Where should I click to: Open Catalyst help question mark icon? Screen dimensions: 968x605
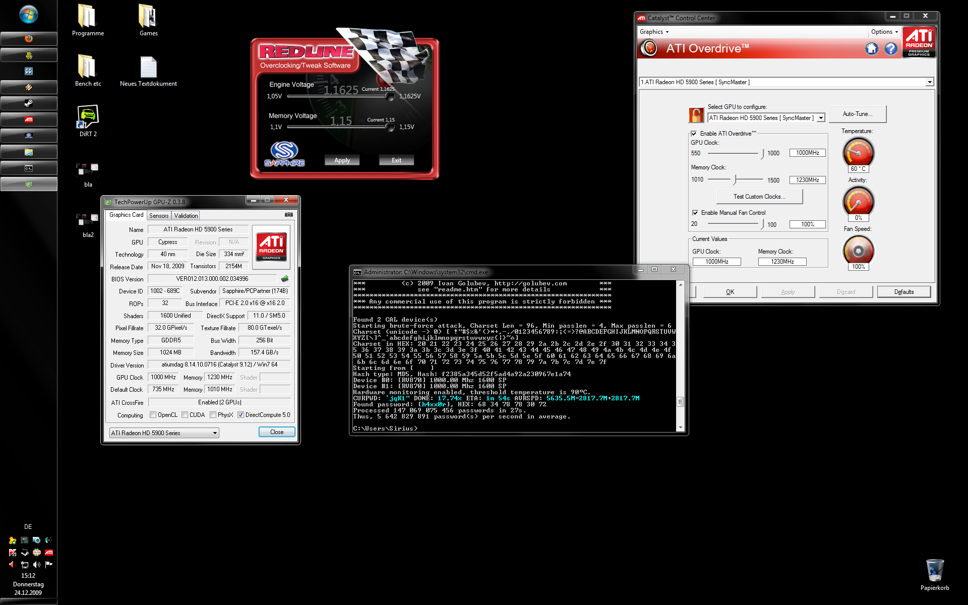pos(891,48)
